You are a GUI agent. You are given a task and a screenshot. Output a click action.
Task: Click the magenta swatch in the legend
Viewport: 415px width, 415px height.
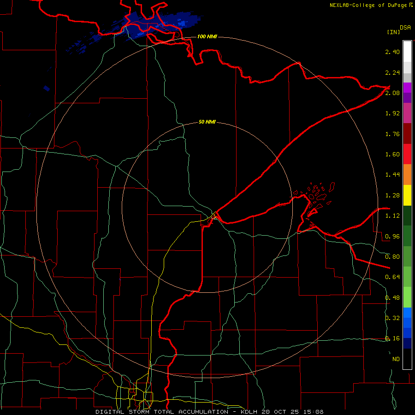pos(407,88)
